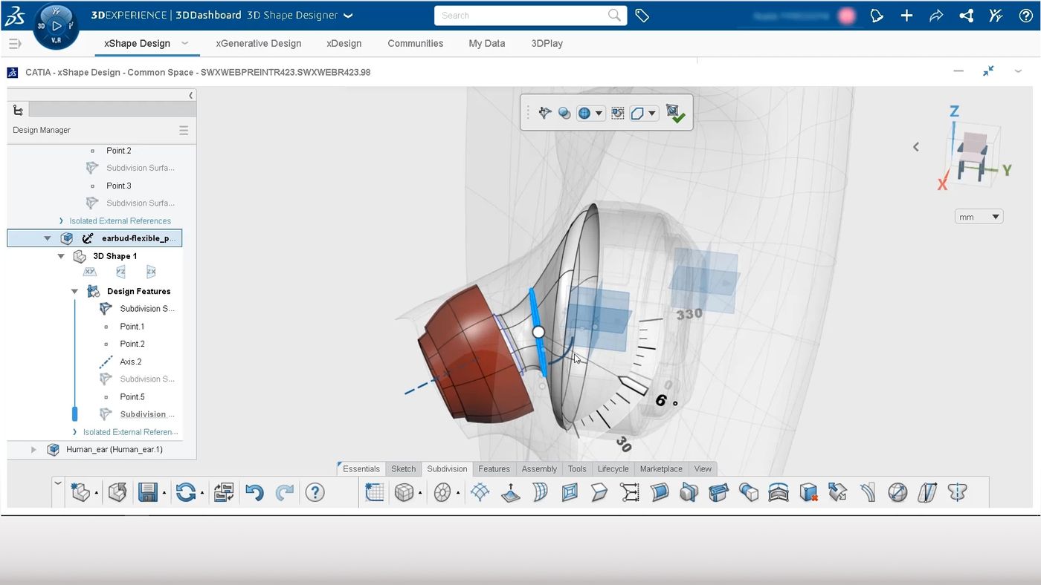Collapse the 3D Shape 1 tree node

61,255
